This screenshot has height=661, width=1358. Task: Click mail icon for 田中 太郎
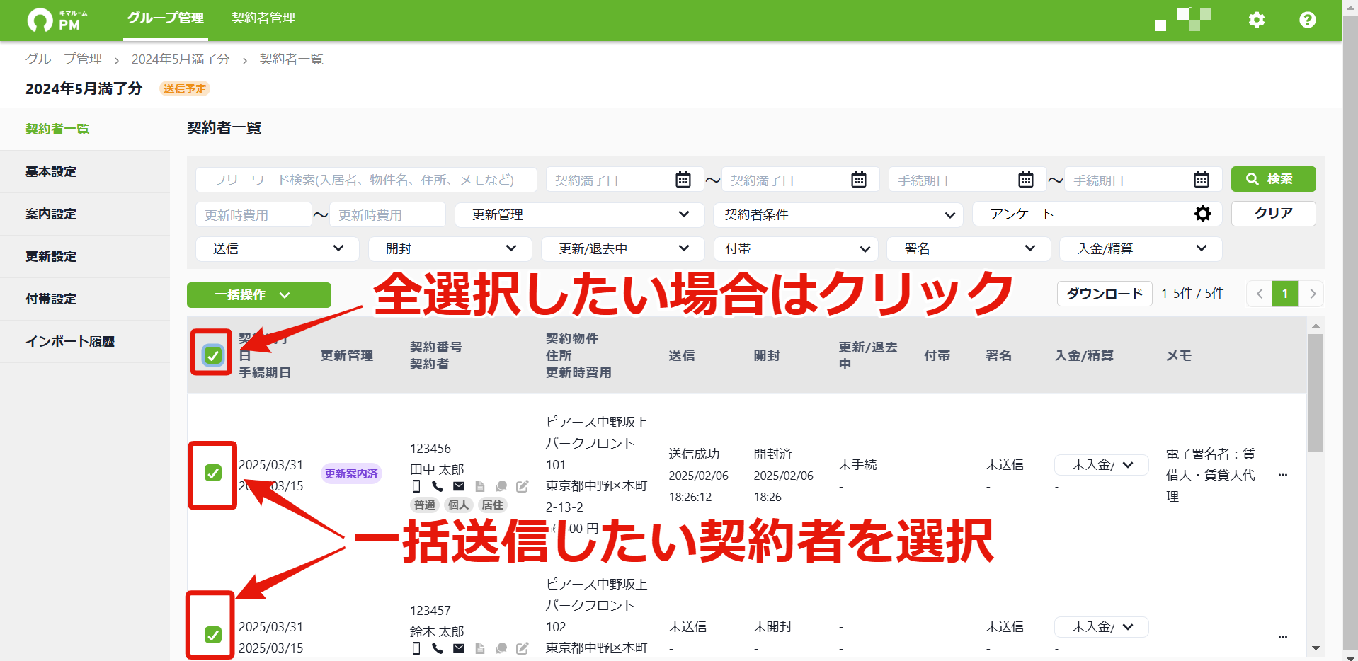click(x=459, y=486)
